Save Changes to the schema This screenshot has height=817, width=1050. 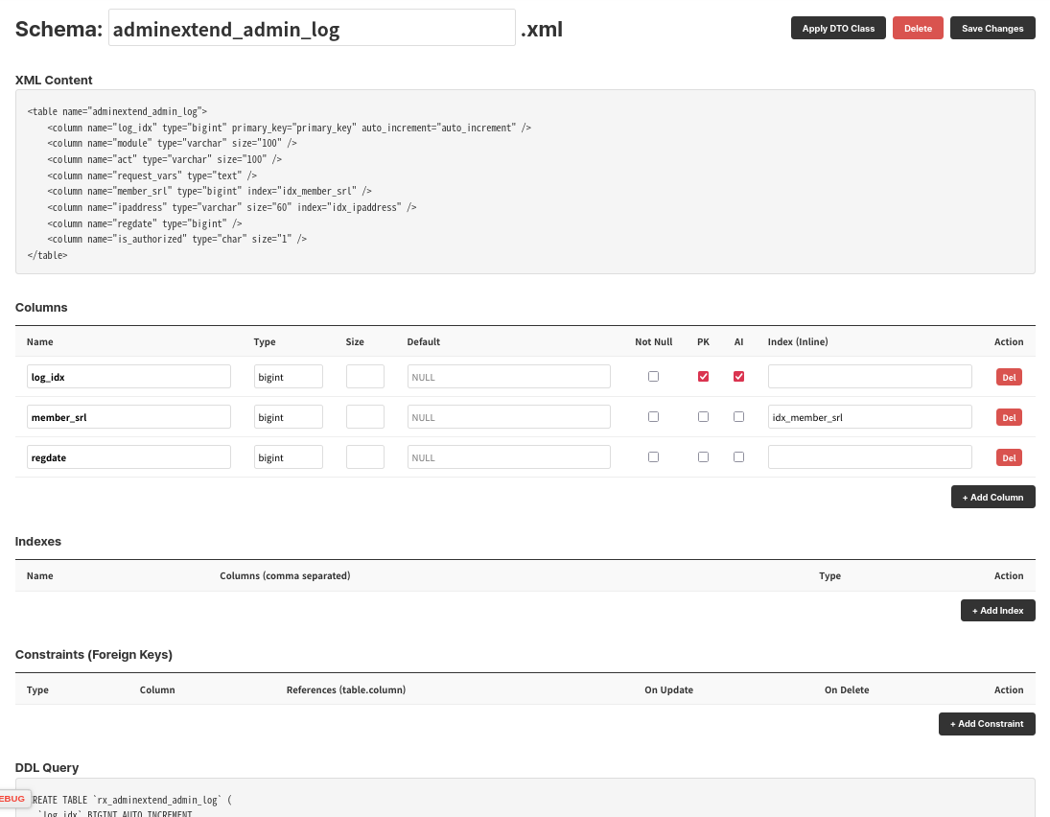coord(992,28)
